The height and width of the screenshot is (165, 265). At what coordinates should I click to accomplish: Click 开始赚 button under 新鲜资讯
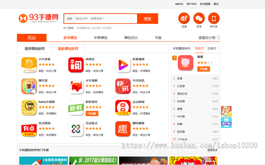92,114
